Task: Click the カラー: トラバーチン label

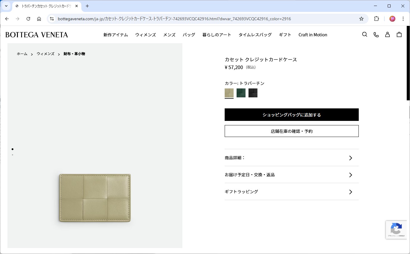Action: [245, 83]
